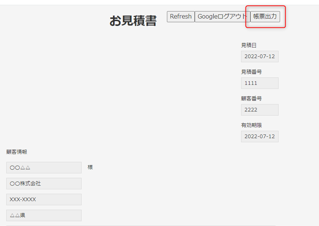Screen dimensions: 319x226
Task: Click the customer name field ○○△△
Action: [x=44, y=167]
